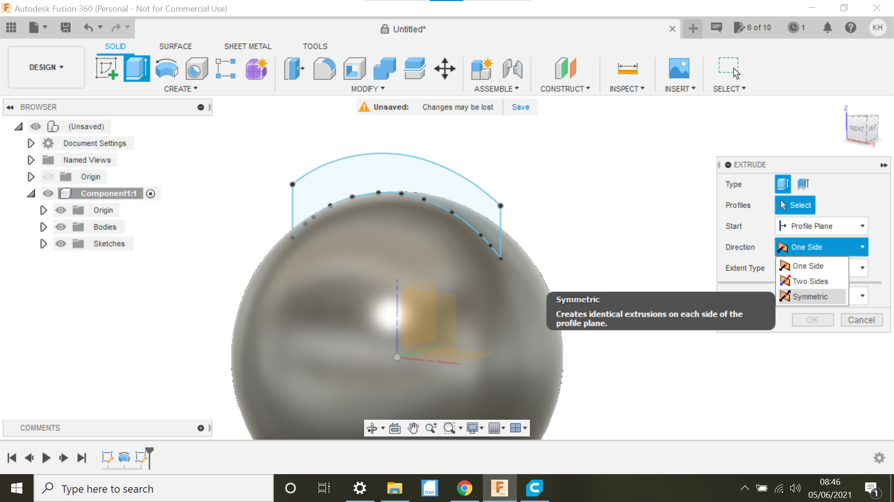Save changes via the Unsaved banner button
Screen dimensions: 894x502
(520, 107)
